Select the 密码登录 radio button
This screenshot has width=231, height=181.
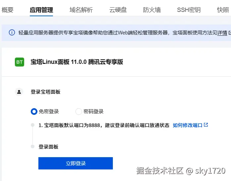[x=79, y=112]
